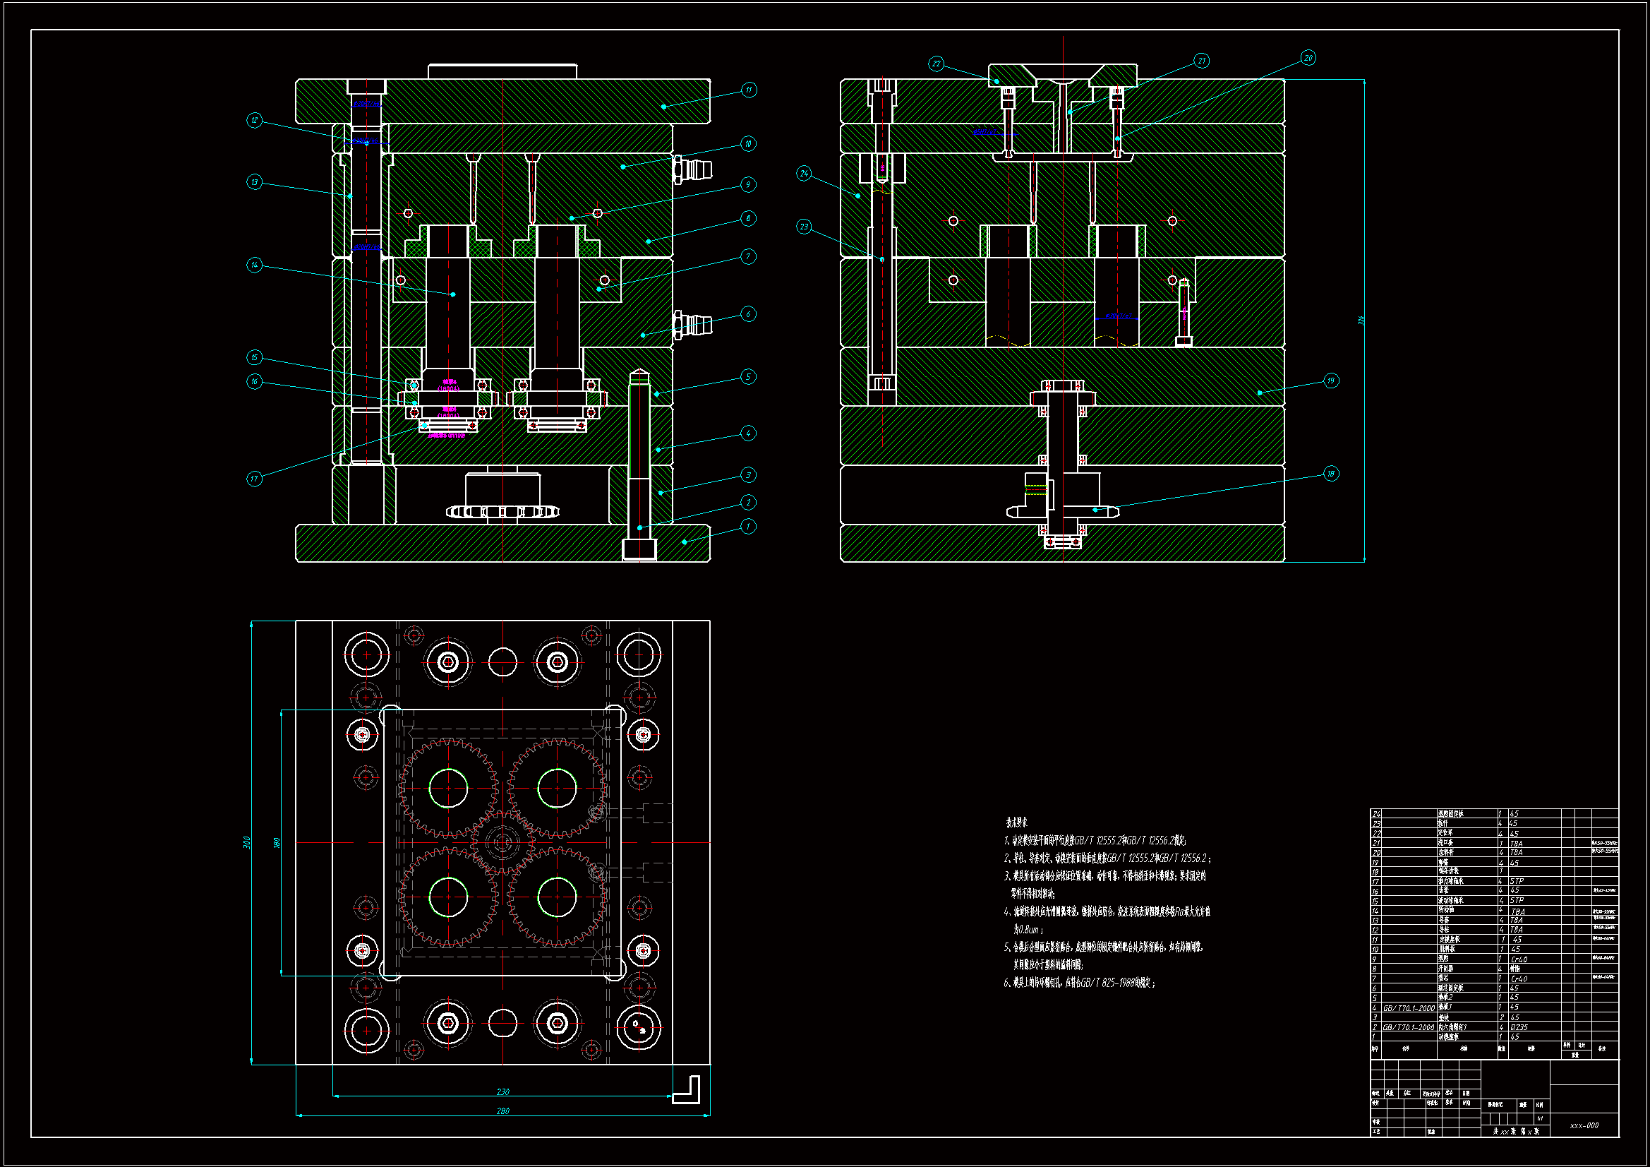
Task: Select parts list row GB/T70.1-2000 item 2
Action: coord(1408,1027)
